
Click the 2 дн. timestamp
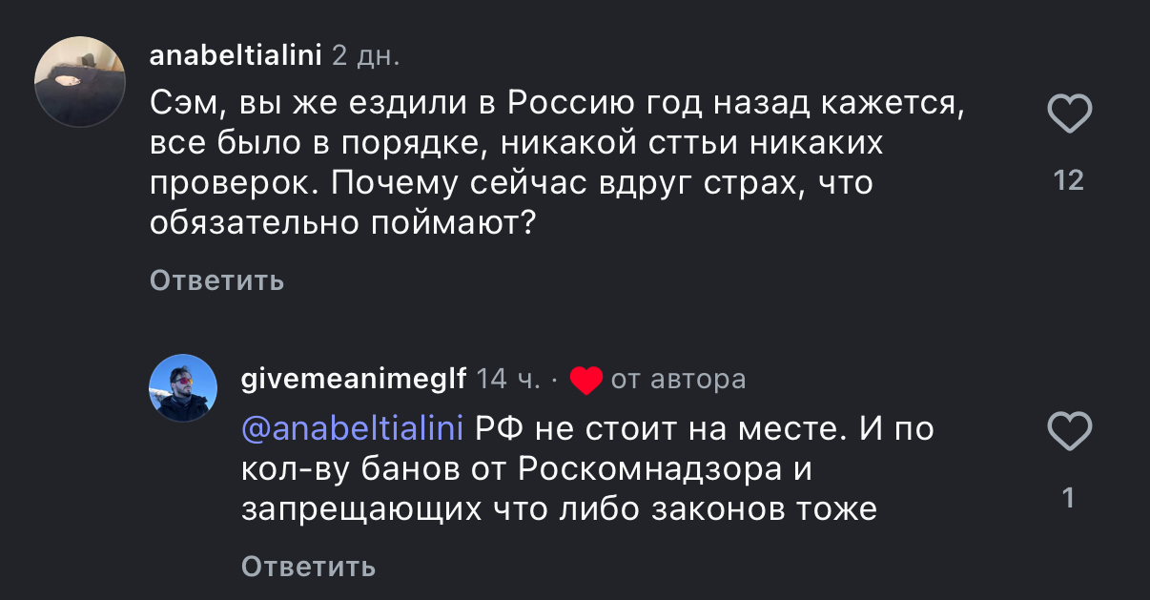[365, 55]
